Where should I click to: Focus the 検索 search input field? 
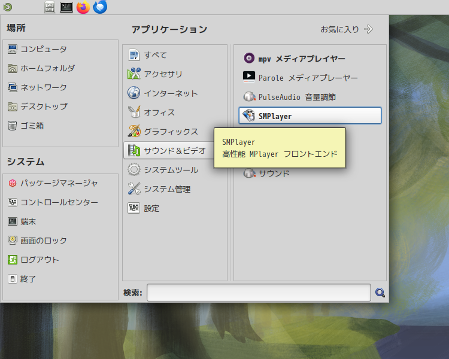click(x=259, y=293)
